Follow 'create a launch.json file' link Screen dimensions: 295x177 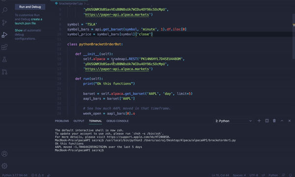29,21
